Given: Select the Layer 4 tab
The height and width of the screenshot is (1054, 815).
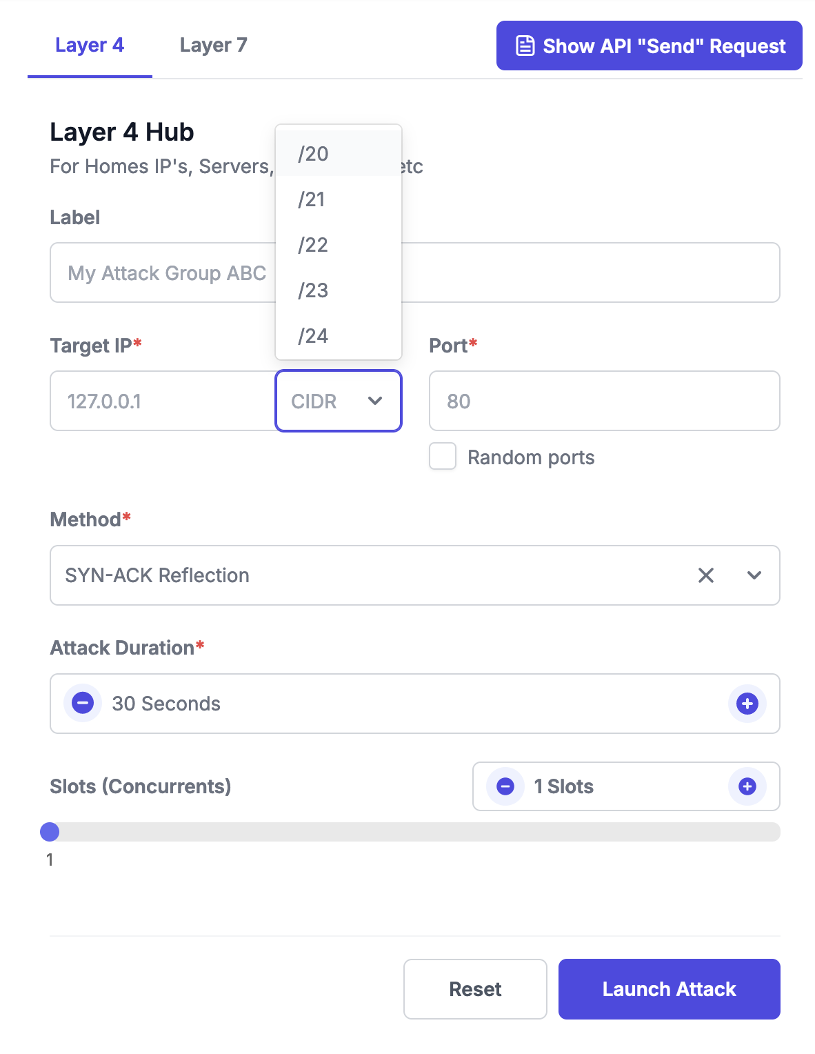Looking at the screenshot, I should [x=90, y=46].
